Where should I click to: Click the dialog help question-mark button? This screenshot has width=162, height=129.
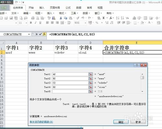click(137, 65)
